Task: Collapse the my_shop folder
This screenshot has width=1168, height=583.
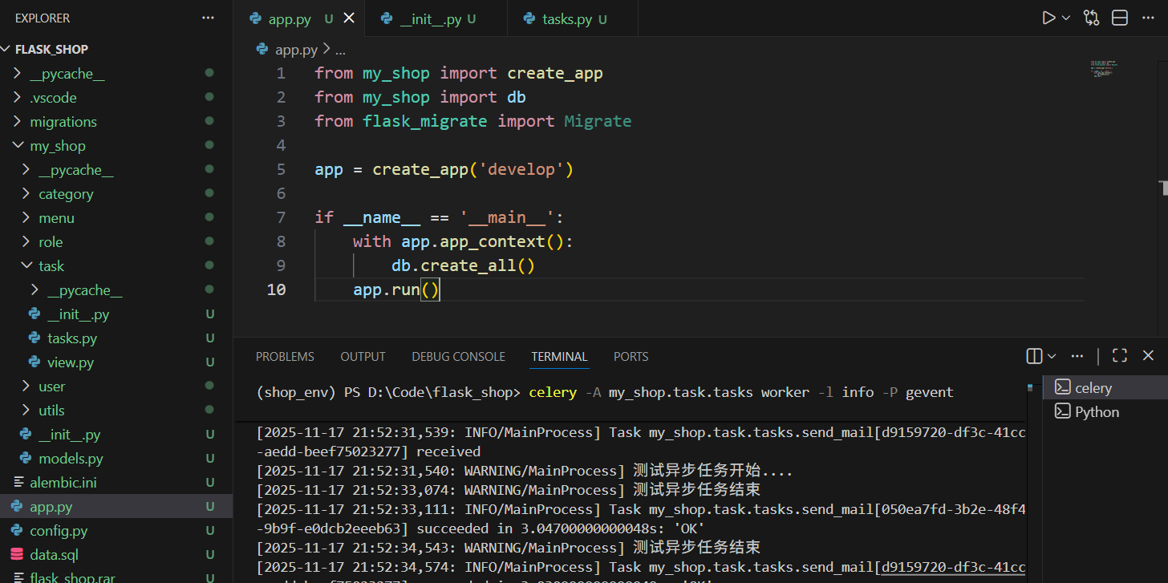Action: [116, 146]
